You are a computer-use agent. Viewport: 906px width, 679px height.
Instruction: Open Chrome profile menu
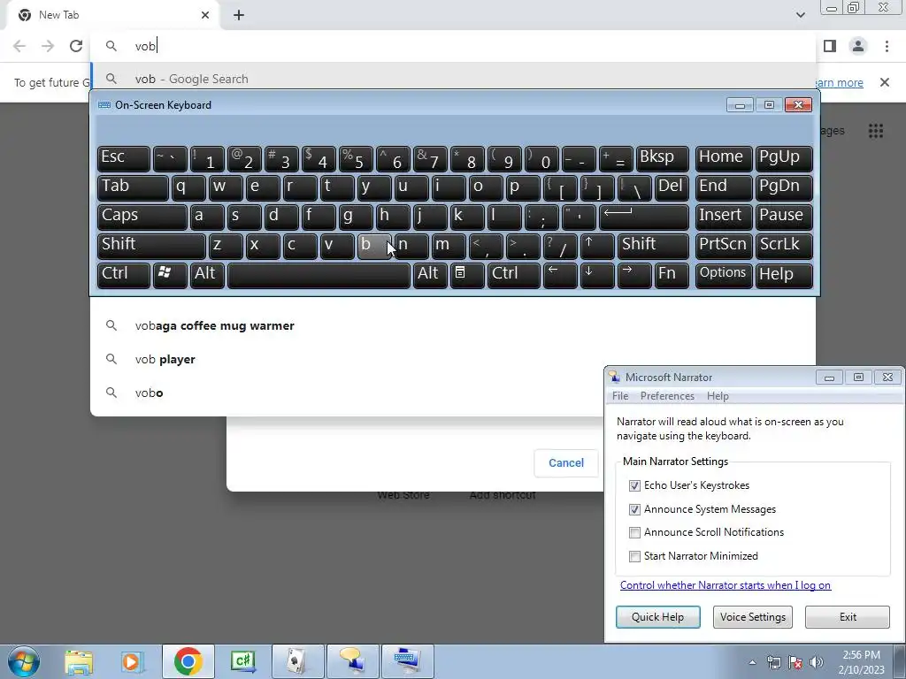click(x=858, y=46)
